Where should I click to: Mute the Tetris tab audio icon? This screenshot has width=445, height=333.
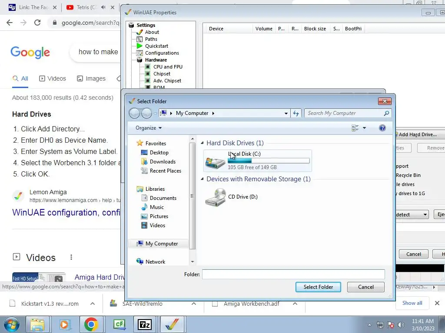pyautogui.click(x=103, y=7)
